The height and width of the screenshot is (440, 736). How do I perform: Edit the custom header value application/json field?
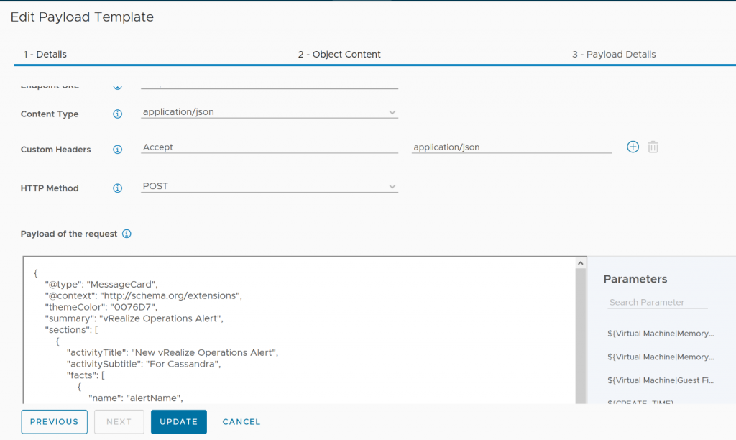point(511,147)
